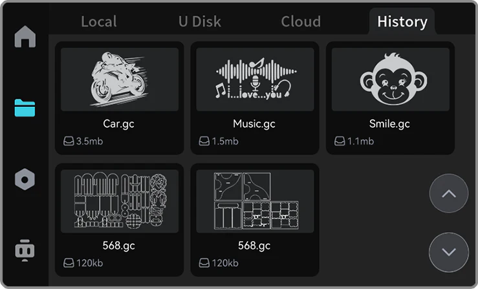Open the second 568.gc panel layout thumbnail

255,201
